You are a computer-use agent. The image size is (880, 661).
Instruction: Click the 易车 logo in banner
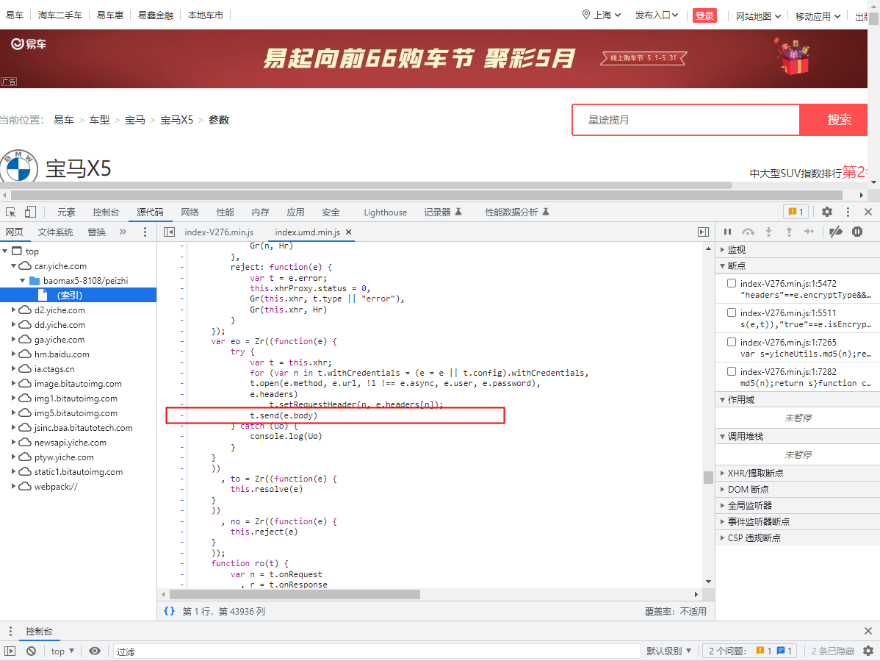(29, 44)
